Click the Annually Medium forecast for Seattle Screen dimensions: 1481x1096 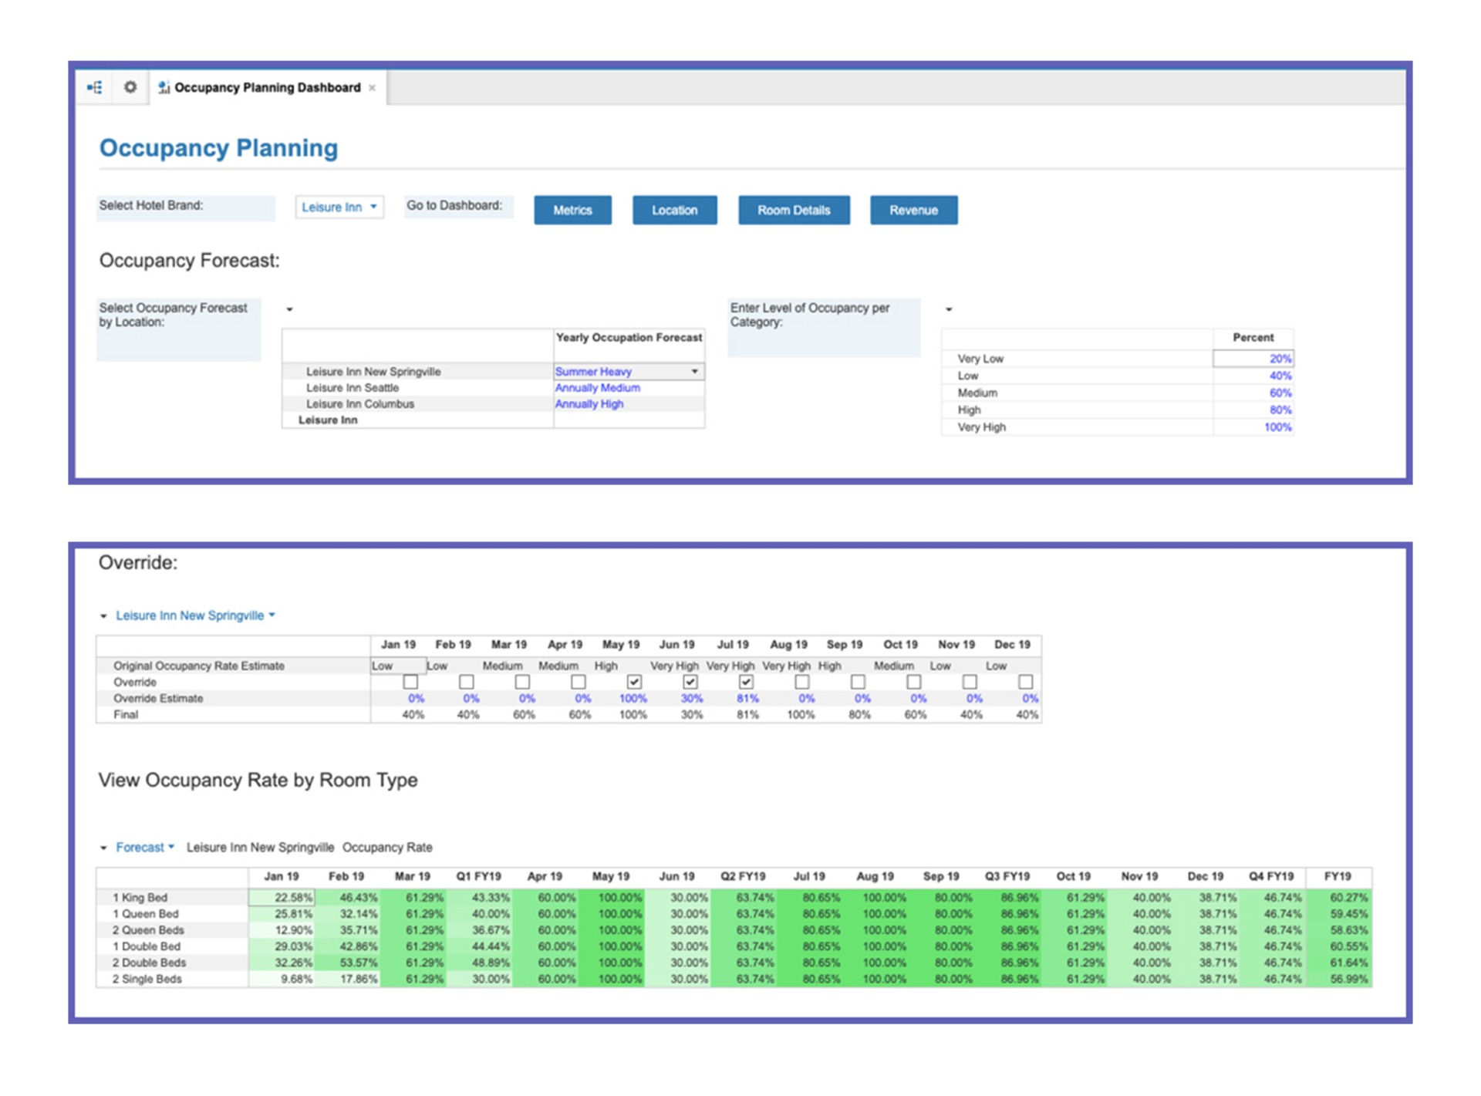coord(597,388)
